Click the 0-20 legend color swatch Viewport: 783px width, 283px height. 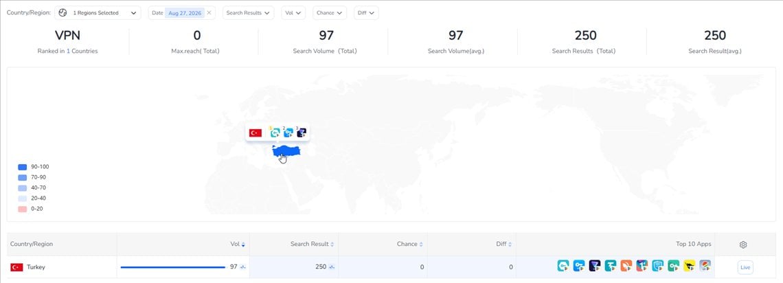23,209
